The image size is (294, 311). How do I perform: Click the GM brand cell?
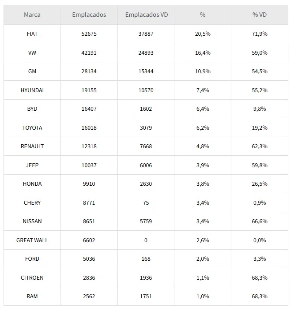(x=32, y=71)
